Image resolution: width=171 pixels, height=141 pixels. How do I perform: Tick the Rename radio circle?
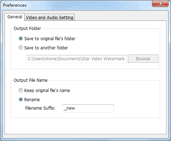21,99
